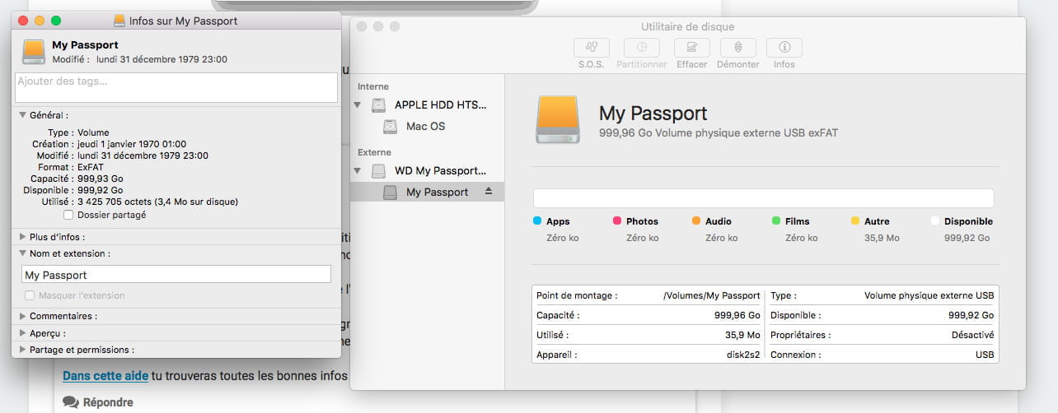Screen dimensions: 1058x413
Task: Select the WD My Passport drive icon
Action: [378, 171]
